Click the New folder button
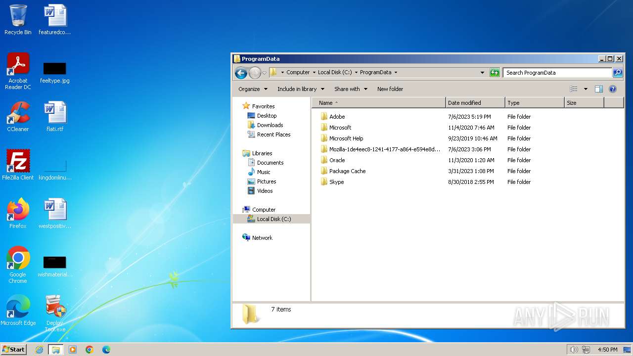 (390, 89)
